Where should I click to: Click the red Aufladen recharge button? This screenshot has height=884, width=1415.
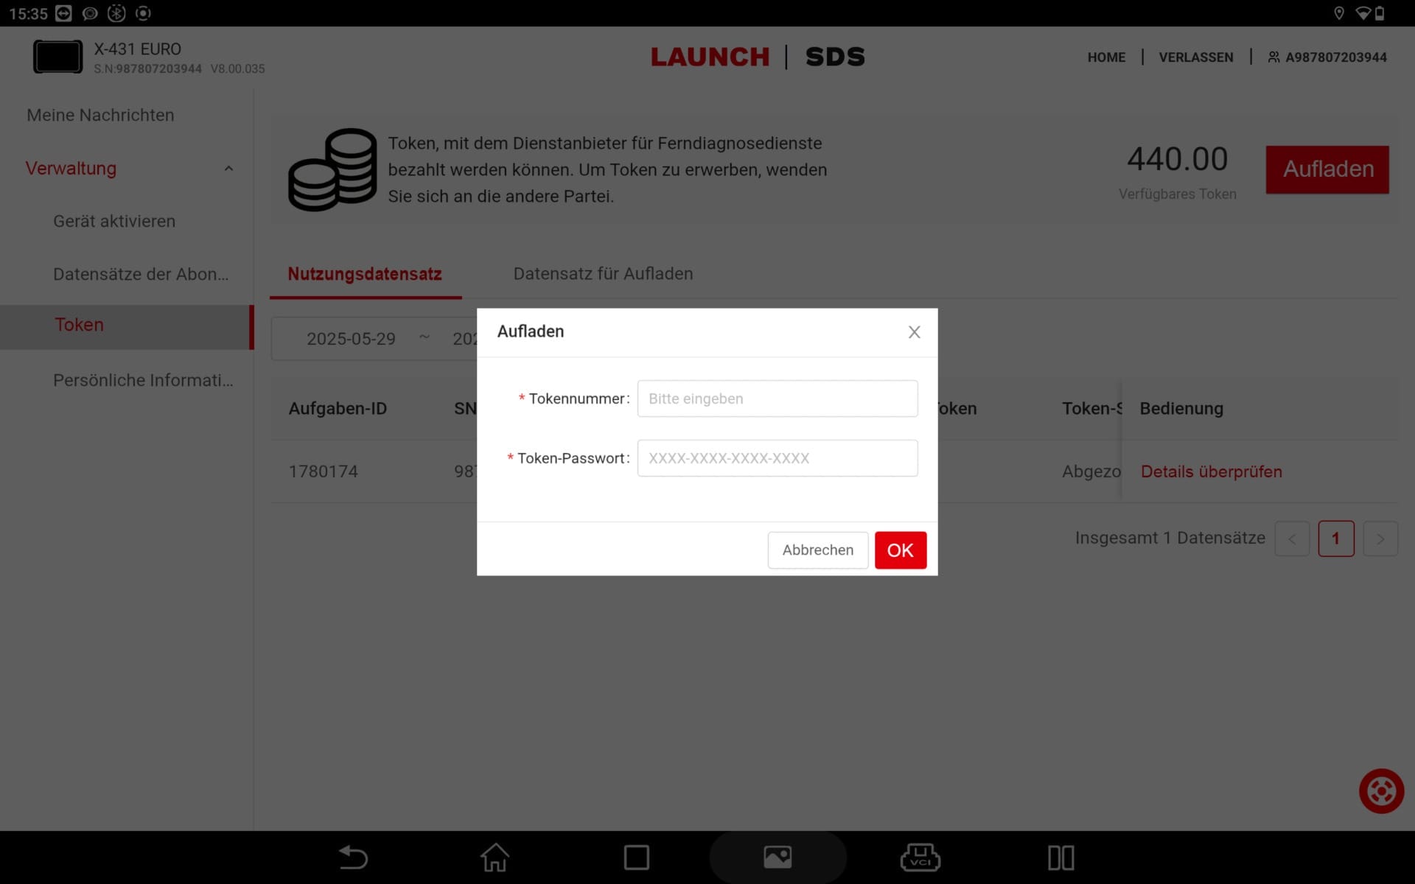click(1327, 169)
